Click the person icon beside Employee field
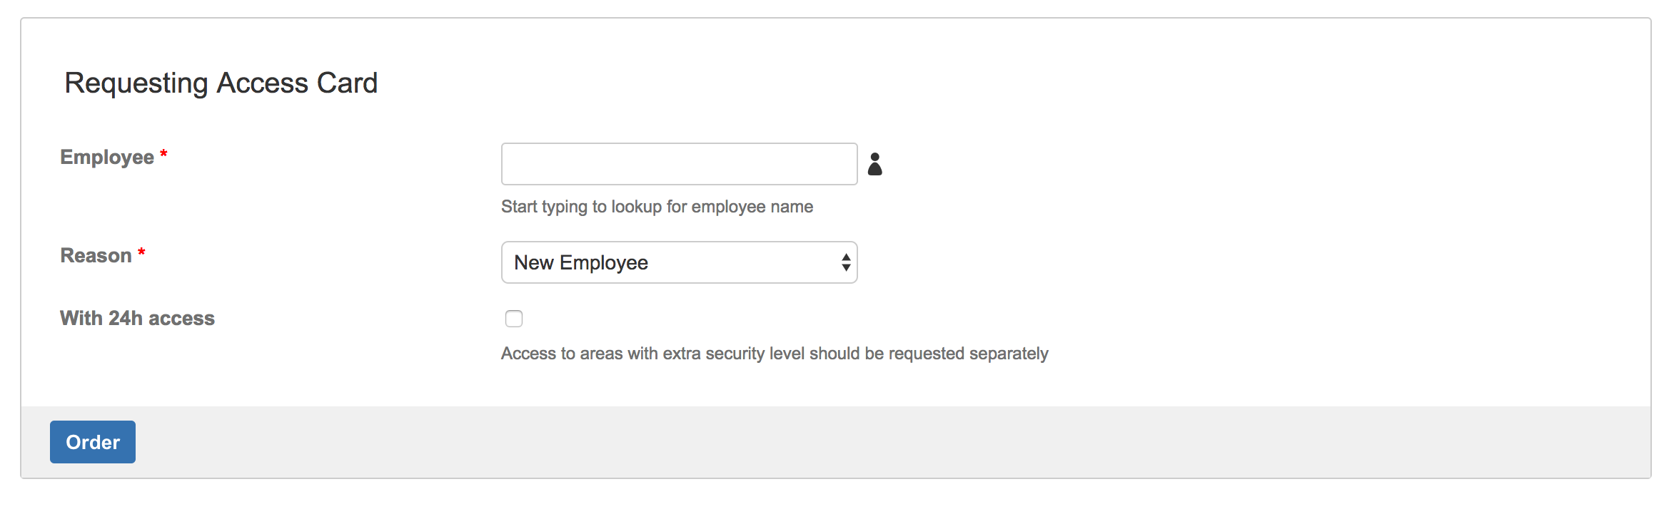This screenshot has height=509, width=1669. (874, 164)
